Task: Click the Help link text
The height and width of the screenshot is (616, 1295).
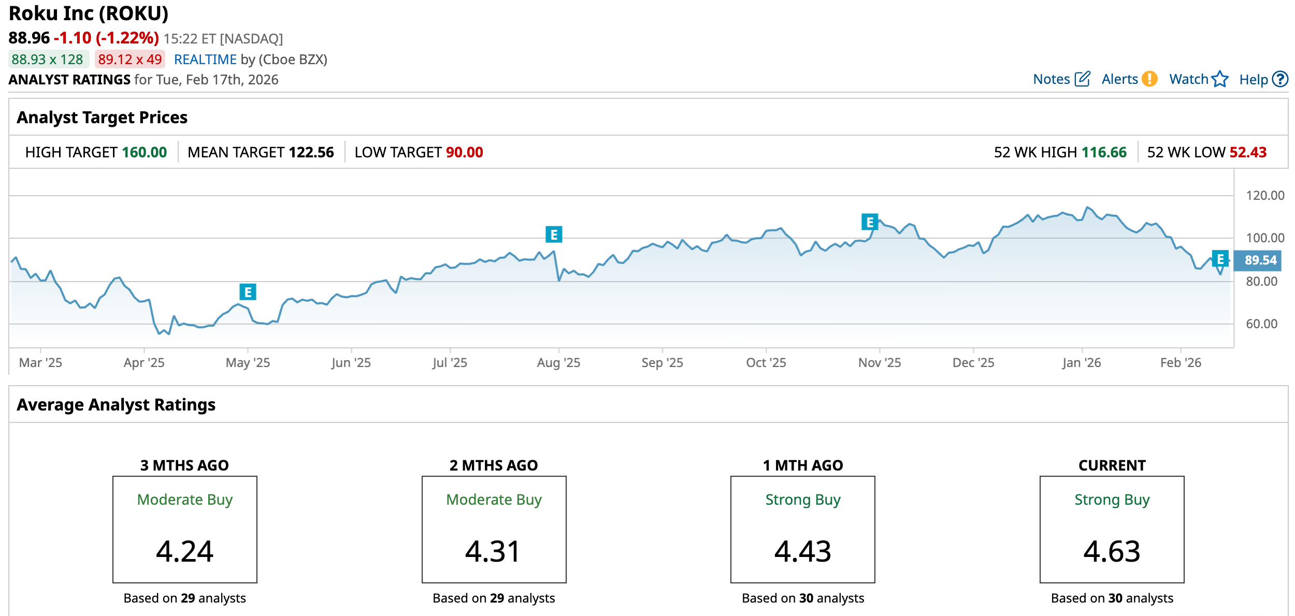Action: coord(1253,80)
